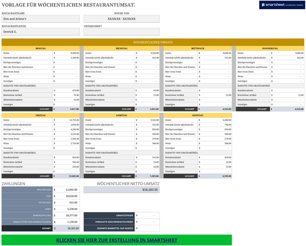Image resolution: width=306 pixels, height=246 pixels.
Task: Select Zahlungen Gesamt value 58,283.00
Action: pyautogui.click(x=66, y=228)
